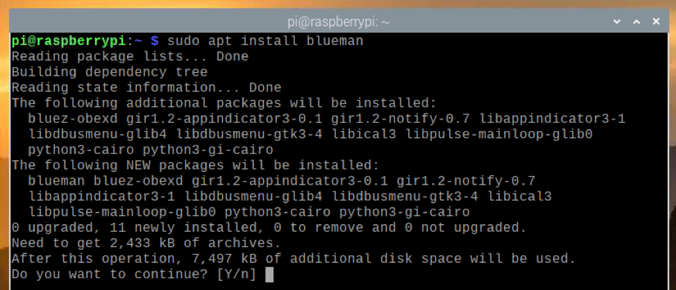Click the block cursor after [Y/n]

270,274
